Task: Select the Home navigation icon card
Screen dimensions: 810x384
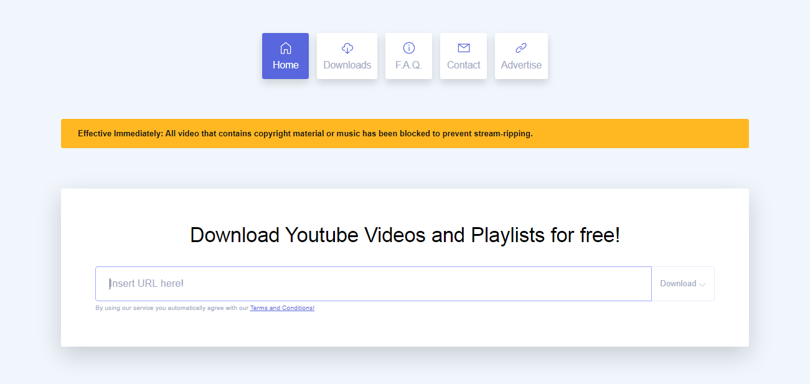Action: (x=285, y=56)
